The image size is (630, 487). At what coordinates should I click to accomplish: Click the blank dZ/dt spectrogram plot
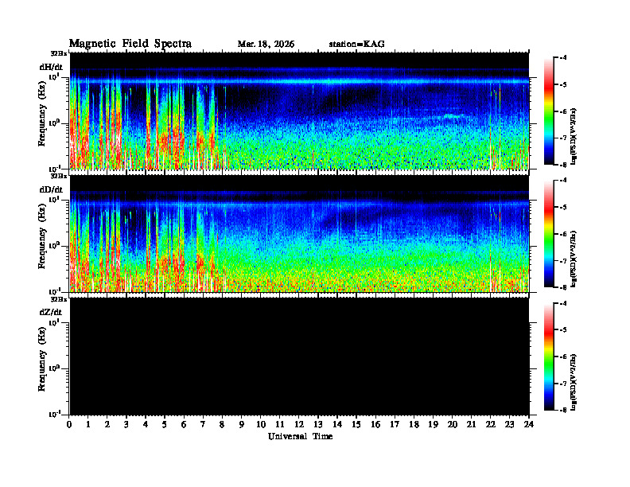coord(299,356)
